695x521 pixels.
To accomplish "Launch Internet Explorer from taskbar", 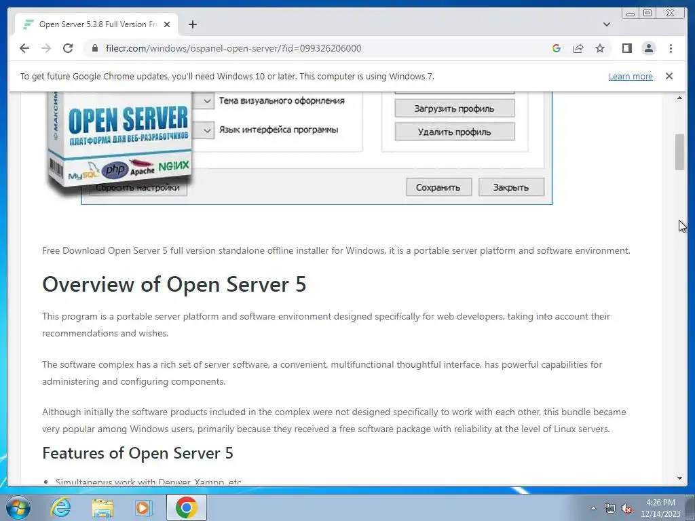I will point(60,507).
